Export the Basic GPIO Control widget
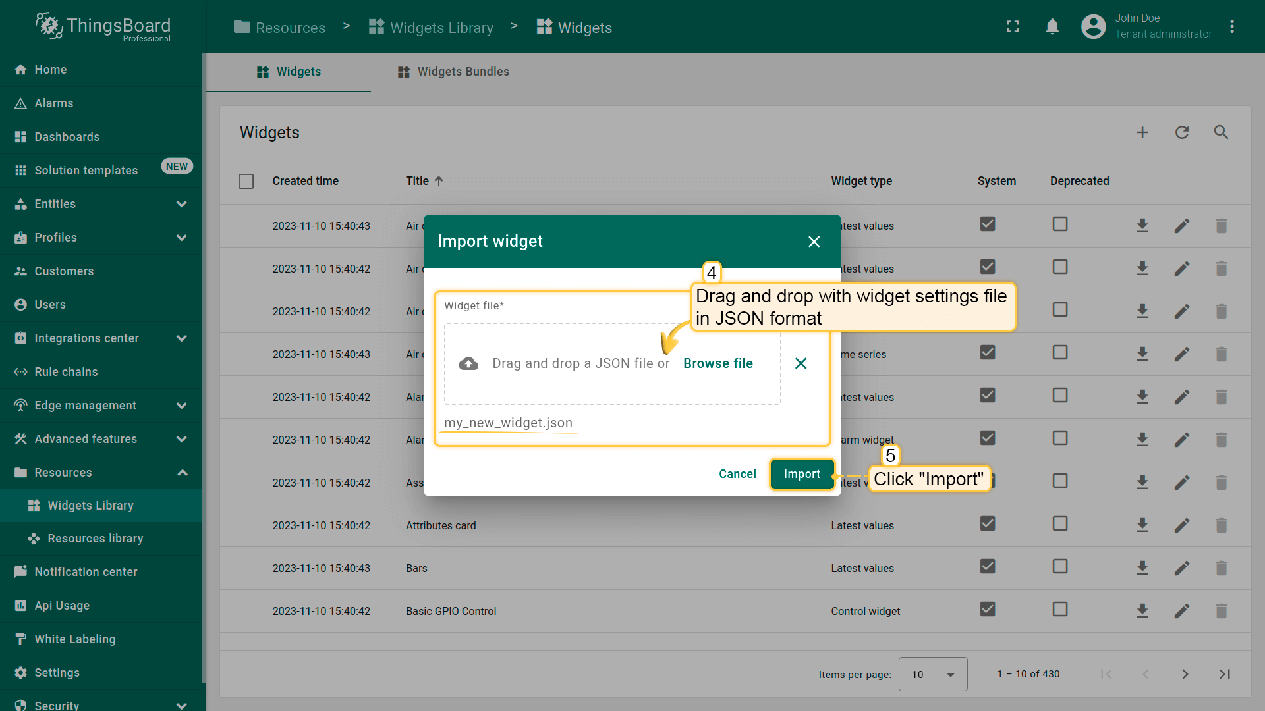 1142,611
